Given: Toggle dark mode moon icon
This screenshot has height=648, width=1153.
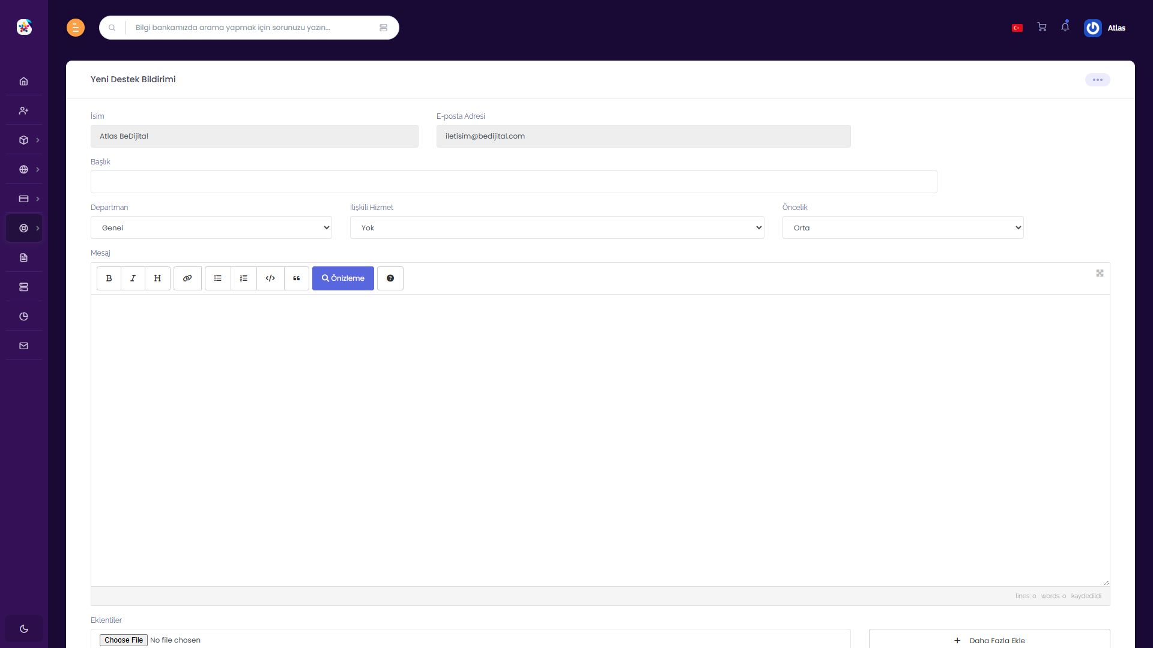Looking at the screenshot, I should click(24, 629).
